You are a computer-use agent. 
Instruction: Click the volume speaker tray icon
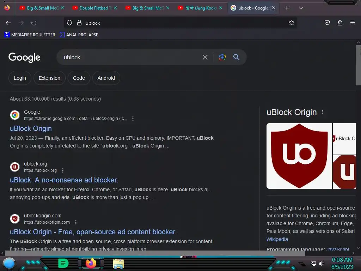[x=322, y=263]
